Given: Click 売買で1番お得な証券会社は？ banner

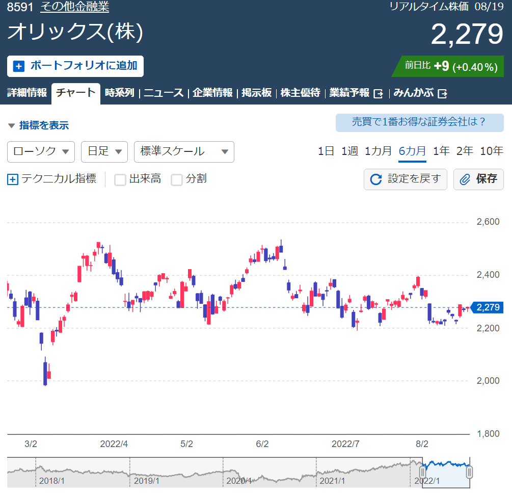Looking at the screenshot, I should pyautogui.click(x=420, y=122).
